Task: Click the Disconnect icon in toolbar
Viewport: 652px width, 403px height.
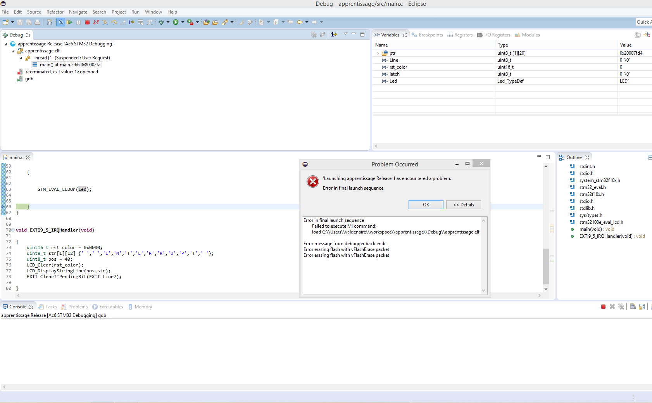Action: pos(96,22)
